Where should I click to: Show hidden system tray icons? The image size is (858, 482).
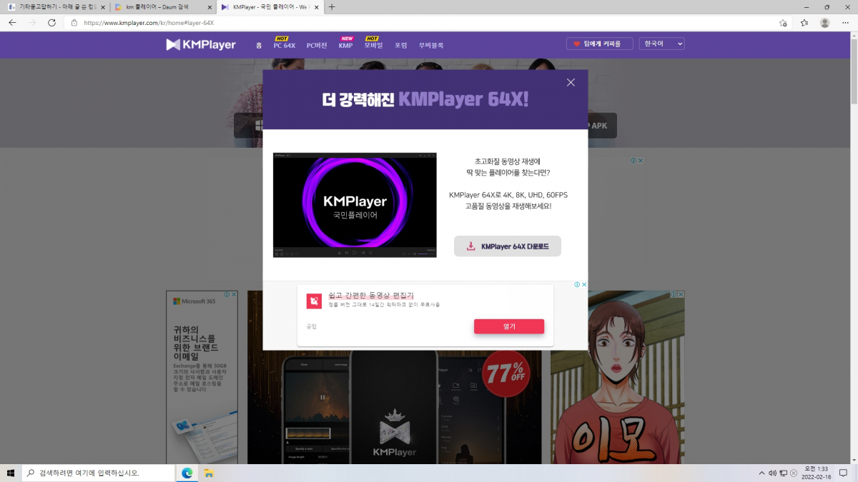761,473
